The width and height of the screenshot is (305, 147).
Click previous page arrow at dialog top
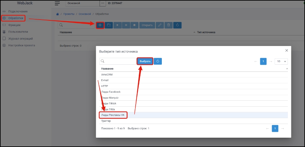point(256,61)
